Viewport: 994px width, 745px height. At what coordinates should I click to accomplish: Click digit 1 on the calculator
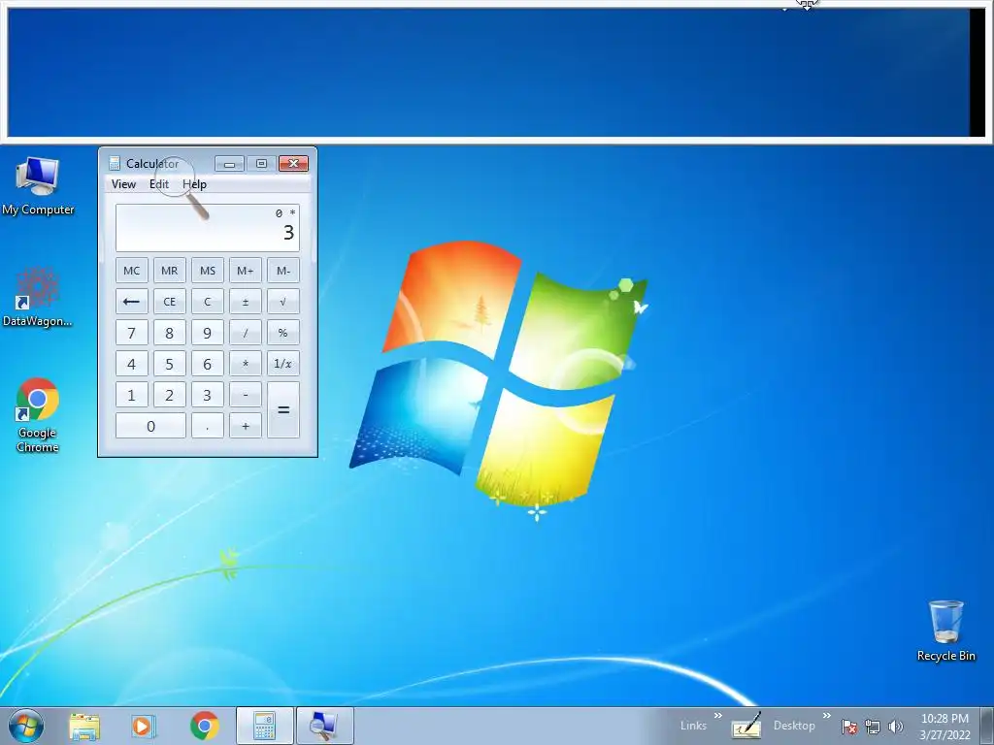[132, 395]
